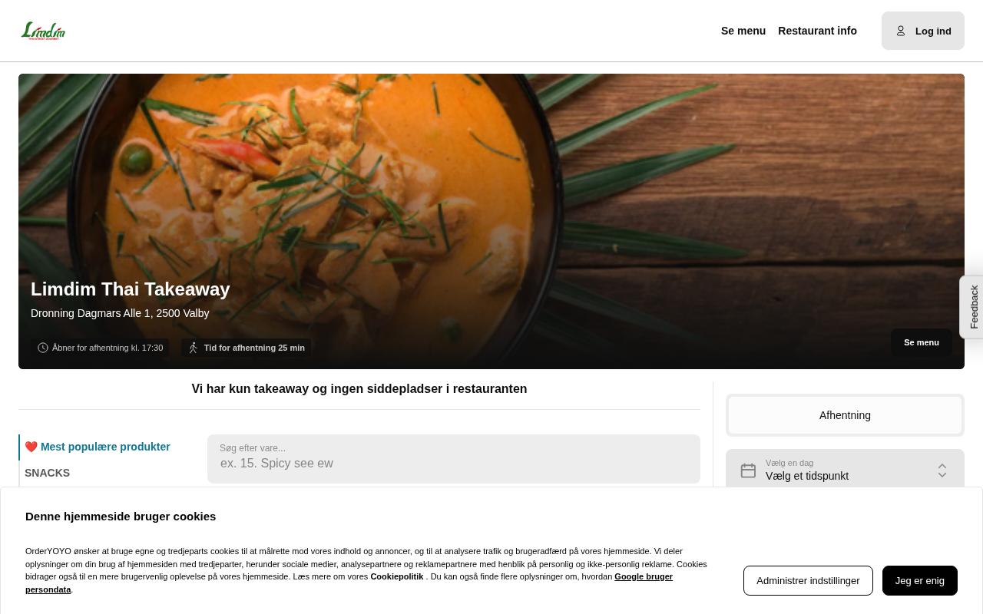983x614 pixels.
Task: Click the user profile icon beside Log ind
Action: [901, 31]
